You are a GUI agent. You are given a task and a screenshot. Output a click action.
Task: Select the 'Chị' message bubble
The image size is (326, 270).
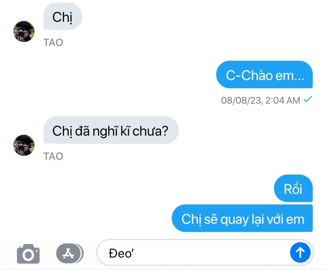[63, 16]
